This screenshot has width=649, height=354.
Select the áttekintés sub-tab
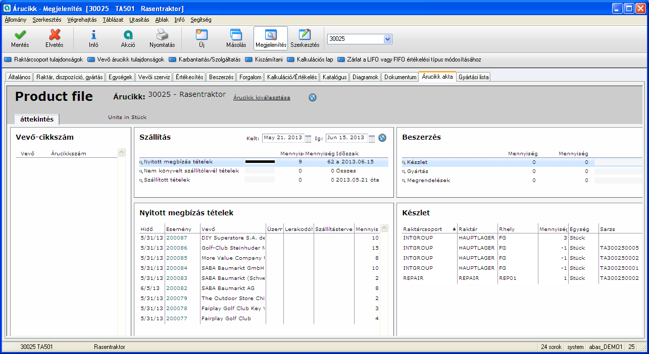point(37,119)
